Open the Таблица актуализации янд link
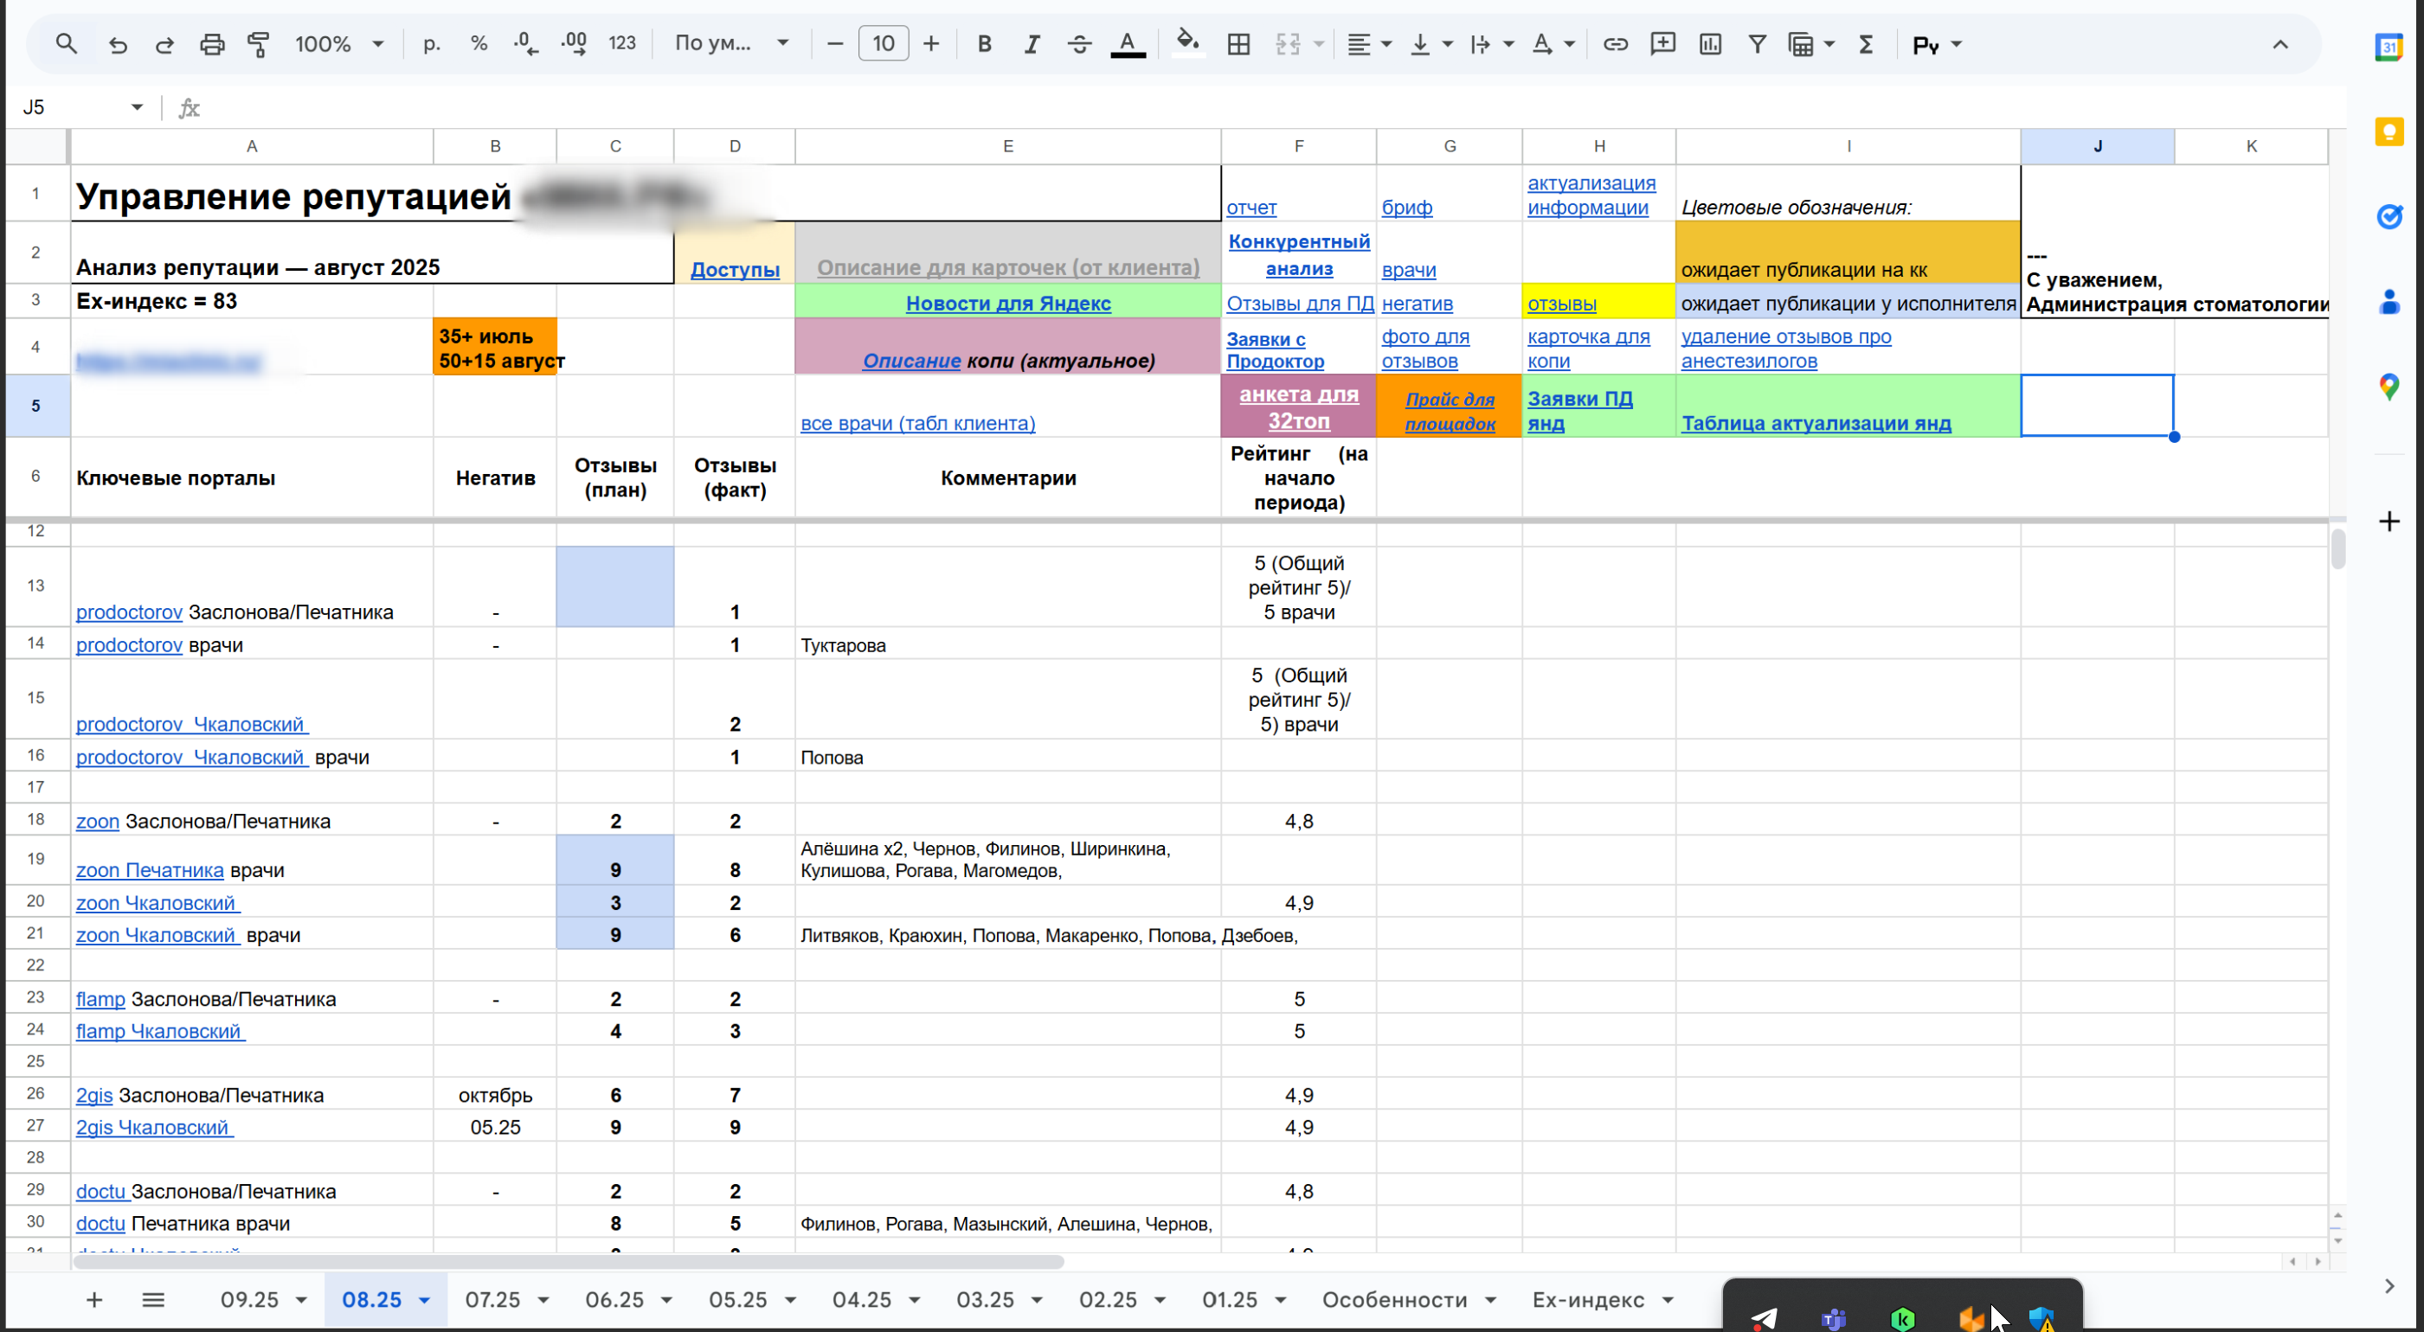Viewport: 2424px width, 1332px height. coord(1816,423)
